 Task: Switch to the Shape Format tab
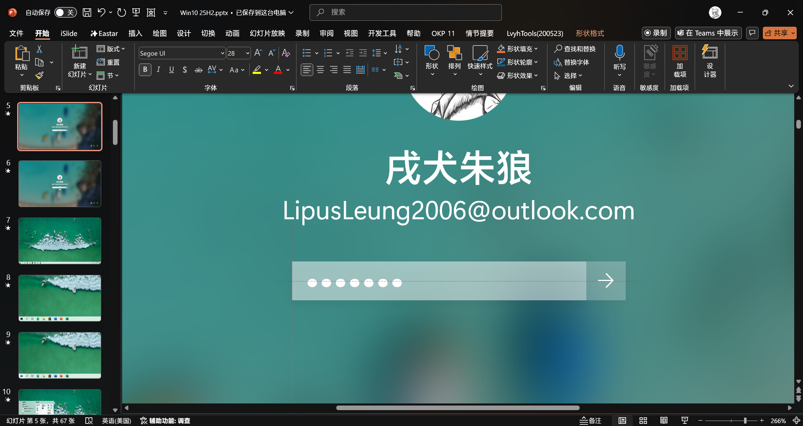point(590,33)
